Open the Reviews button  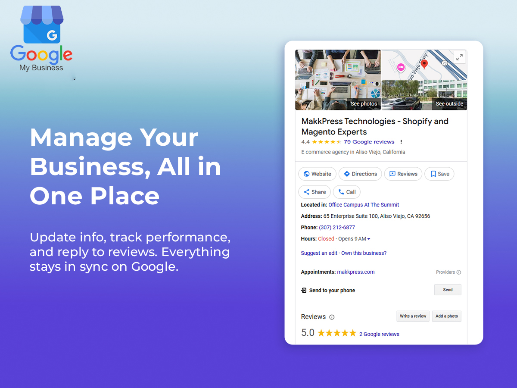click(x=403, y=174)
